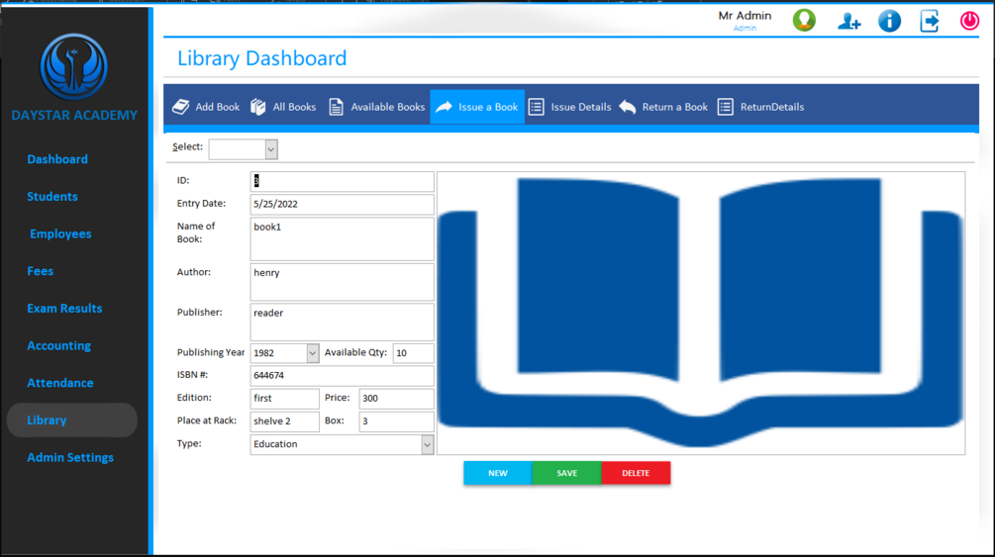Open Accounting in the sidebar
Viewport: 995px width, 557px height.
(58, 345)
